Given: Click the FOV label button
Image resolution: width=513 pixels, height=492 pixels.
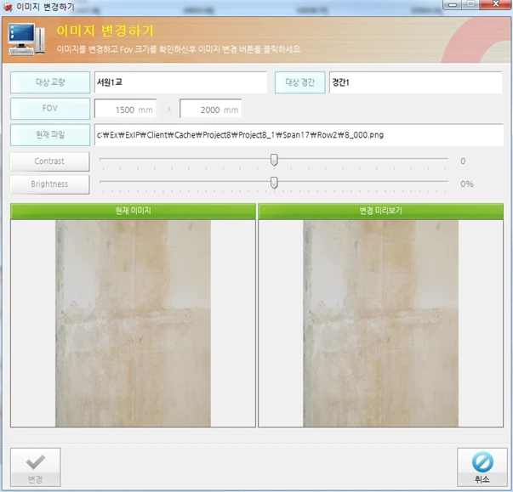Looking at the screenshot, I should 50,109.
